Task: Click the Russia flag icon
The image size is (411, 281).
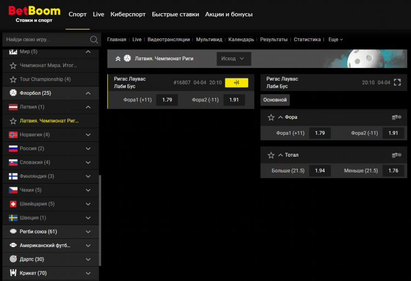Action: tap(13, 148)
